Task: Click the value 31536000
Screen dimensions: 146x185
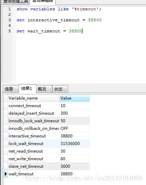Action: 75,144
